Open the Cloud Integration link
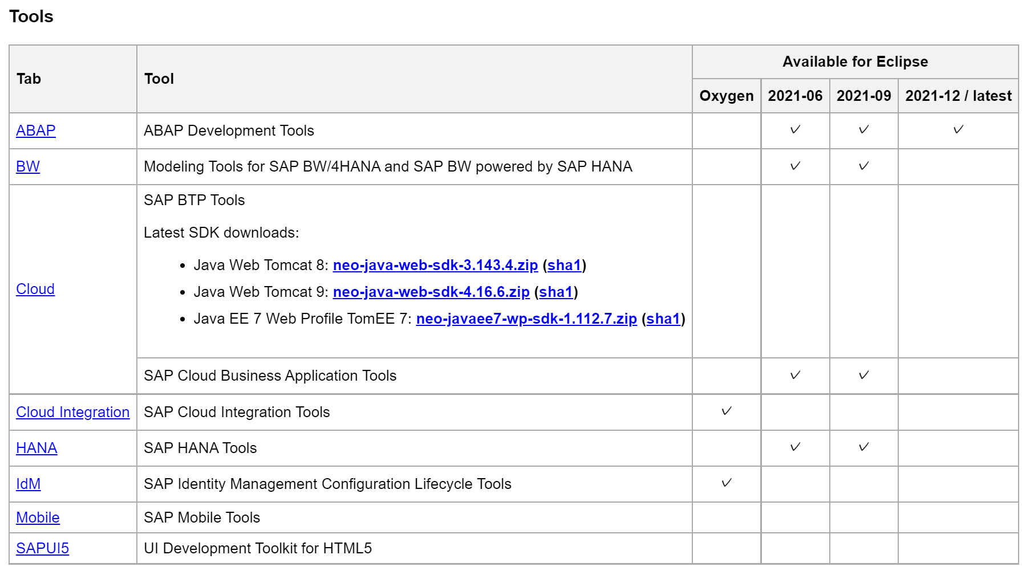 click(x=72, y=412)
